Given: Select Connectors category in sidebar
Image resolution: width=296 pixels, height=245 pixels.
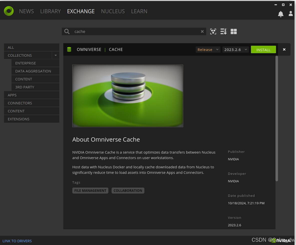Looking at the screenshot, I should click(x=20, y=103).
